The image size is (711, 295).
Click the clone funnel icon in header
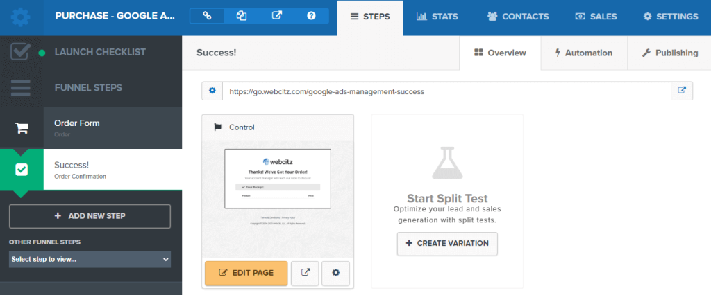(x=242, y=16)
